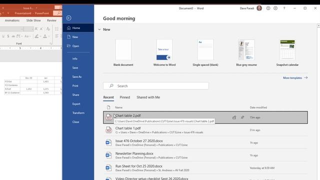320x180 pixels.
Task: Apply text highlight color in PowerPoint
Action: [36, 36]
